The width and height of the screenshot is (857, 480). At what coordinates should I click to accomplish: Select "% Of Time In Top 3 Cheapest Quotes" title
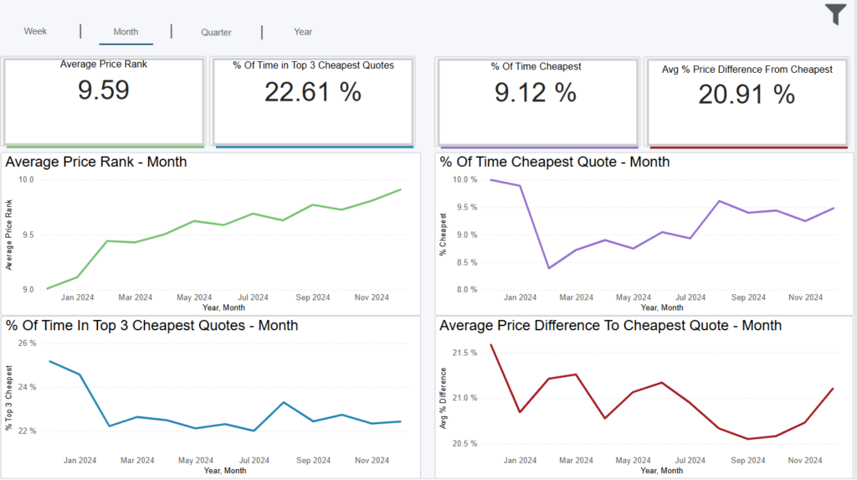(151, 325)
